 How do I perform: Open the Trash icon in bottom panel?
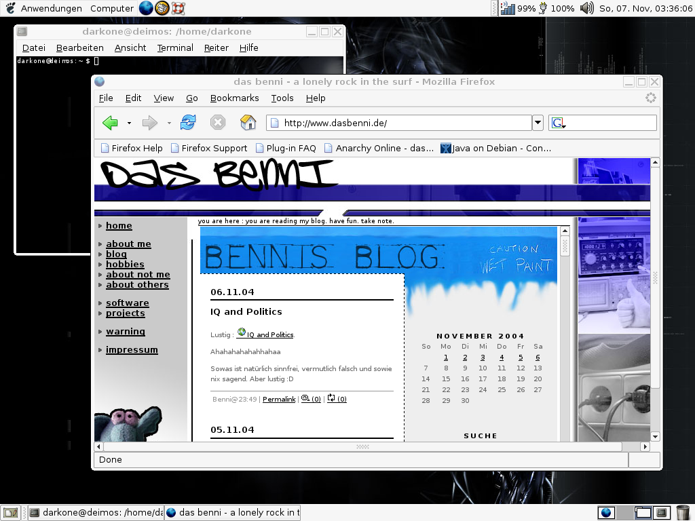pyautogui.click(x=683, y=512)
